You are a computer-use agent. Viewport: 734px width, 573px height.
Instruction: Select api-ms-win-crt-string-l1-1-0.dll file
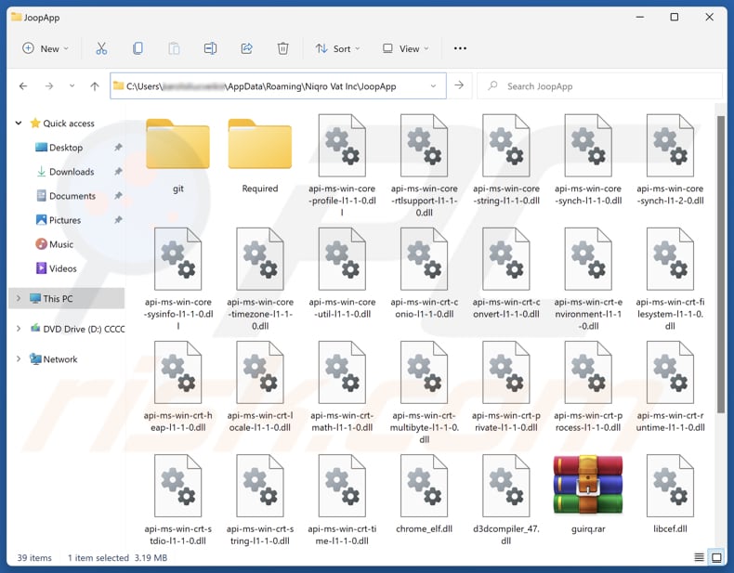260,501
